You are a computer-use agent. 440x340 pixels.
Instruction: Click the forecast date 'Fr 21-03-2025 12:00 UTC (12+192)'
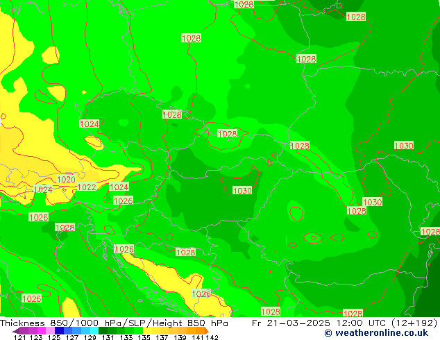(345, 323)
